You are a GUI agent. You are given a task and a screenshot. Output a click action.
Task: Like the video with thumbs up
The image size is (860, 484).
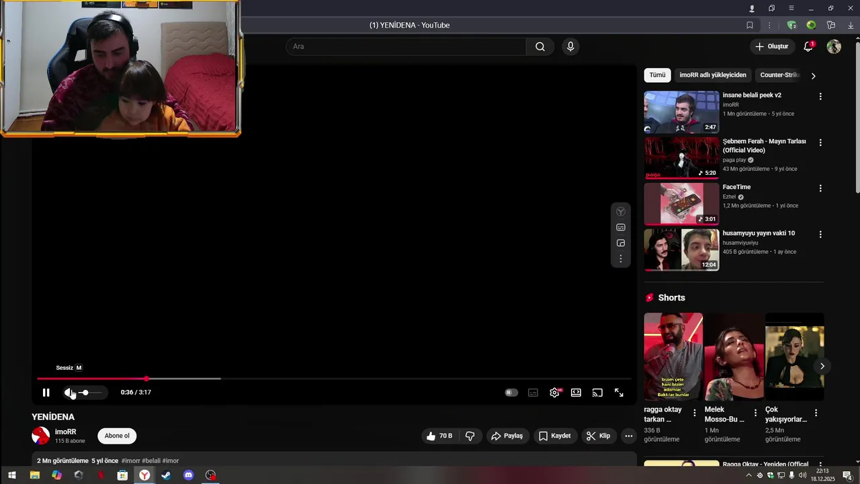[x=439, y=436]
